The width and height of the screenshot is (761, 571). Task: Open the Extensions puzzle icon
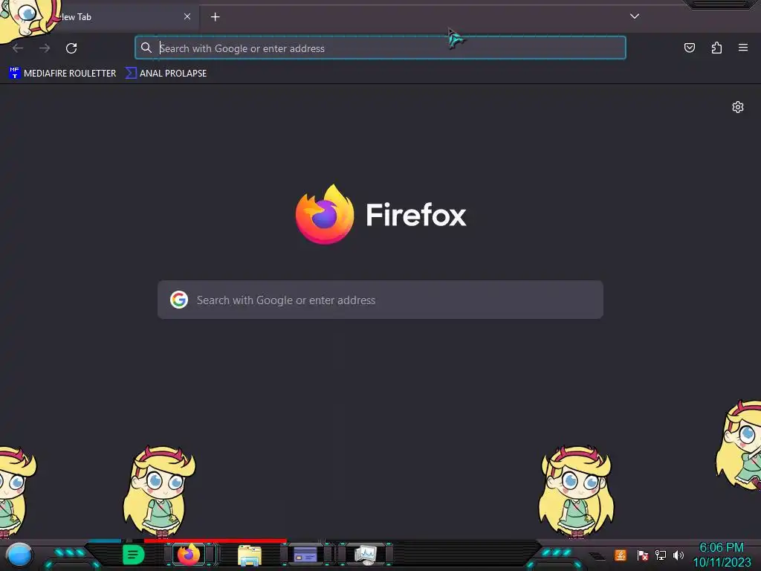(x=716, y=48)
